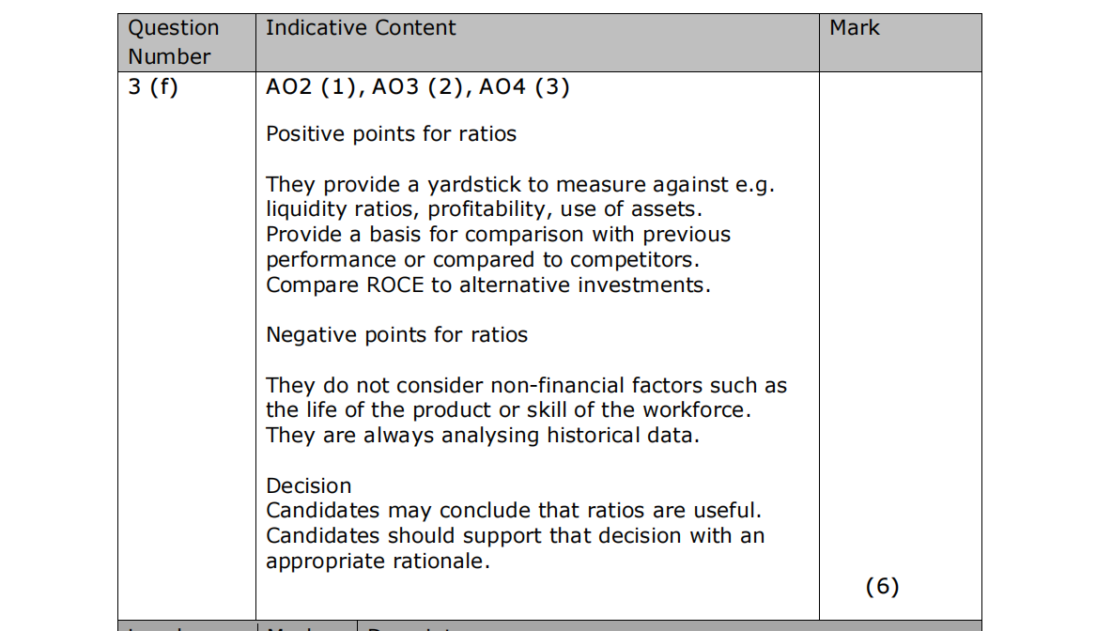The width and height of the screenshot is (1112, 631).
Task: Click the "Mark" column header
Action: (x=854, y=28)
